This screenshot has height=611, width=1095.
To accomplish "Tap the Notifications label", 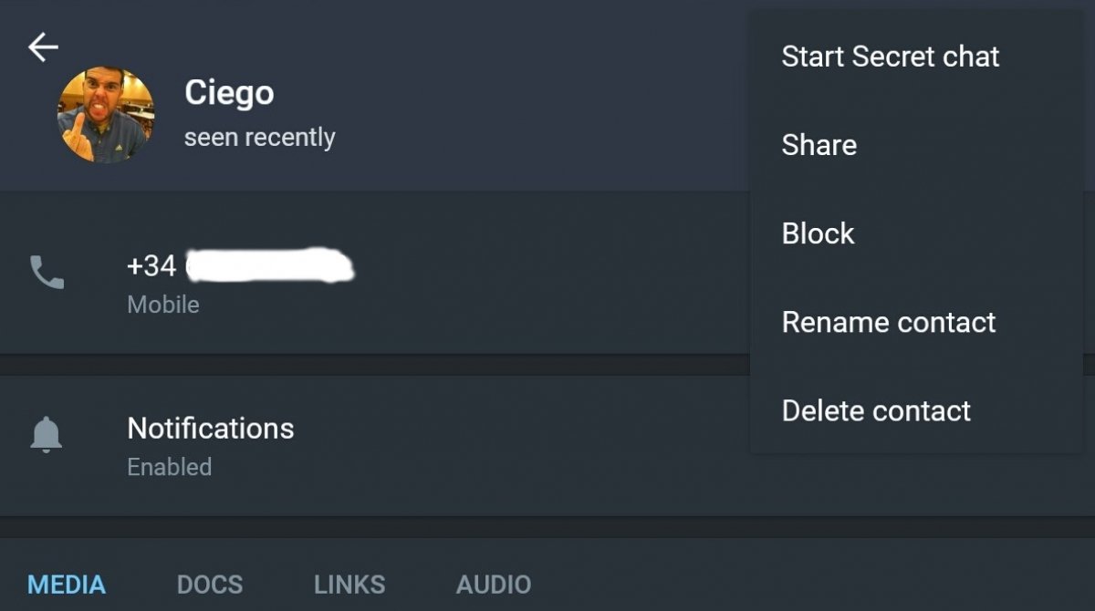I will point(211,428).
